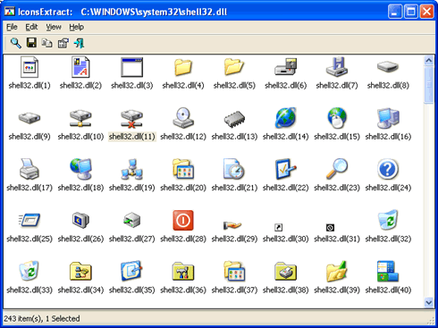This screenshot has height=328, width=438.
Task: Select the open folder icon shell32.dll(5)
Action: click(x=234, y=67)
